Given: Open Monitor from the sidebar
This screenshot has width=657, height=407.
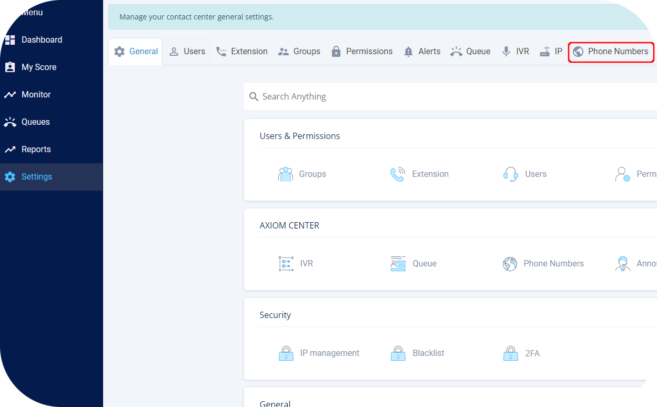Looking at the screenshot, I should pos(52,95).
